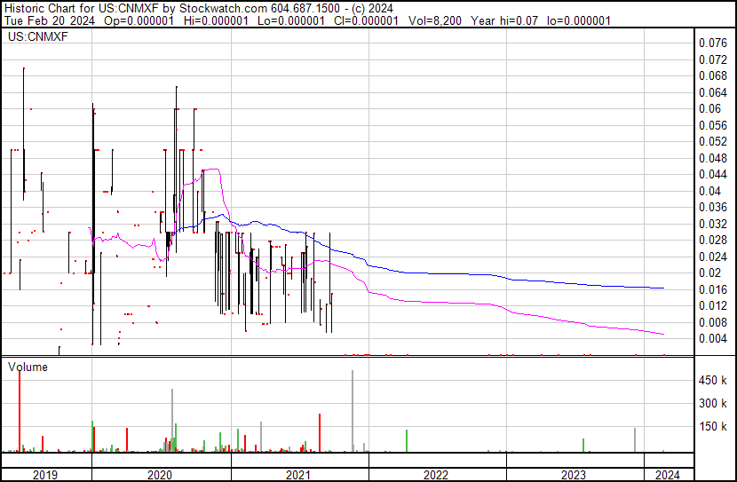This screenshot has height=482, width=737.
Task: Select the 2024 year marker
Action: [667, 475]
